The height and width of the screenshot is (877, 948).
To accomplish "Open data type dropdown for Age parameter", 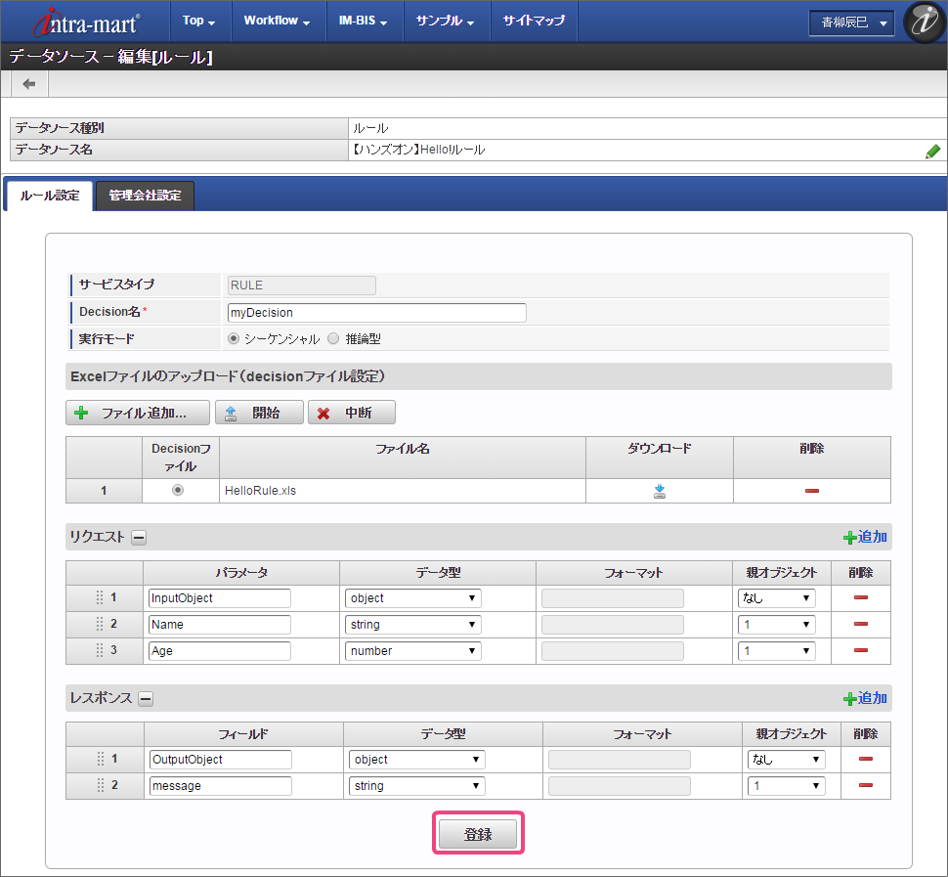I will [412, 650].
